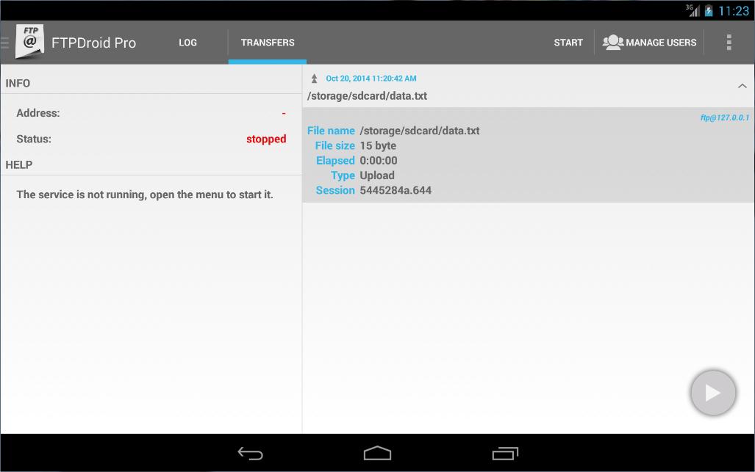Click the upload arrow icon beside the date
755x472 pixels.
[315, 79]
